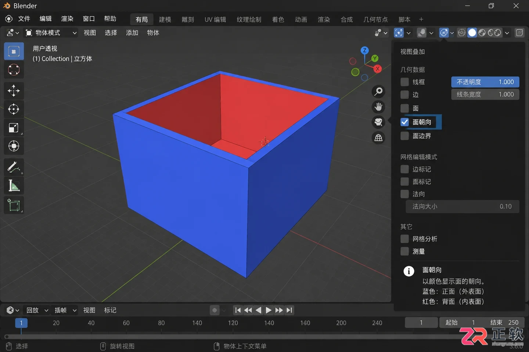The height and width of the screenshot is (352, 529).
Task: Expand the viewport shading options arrow
Action: [x=507, y=33]
